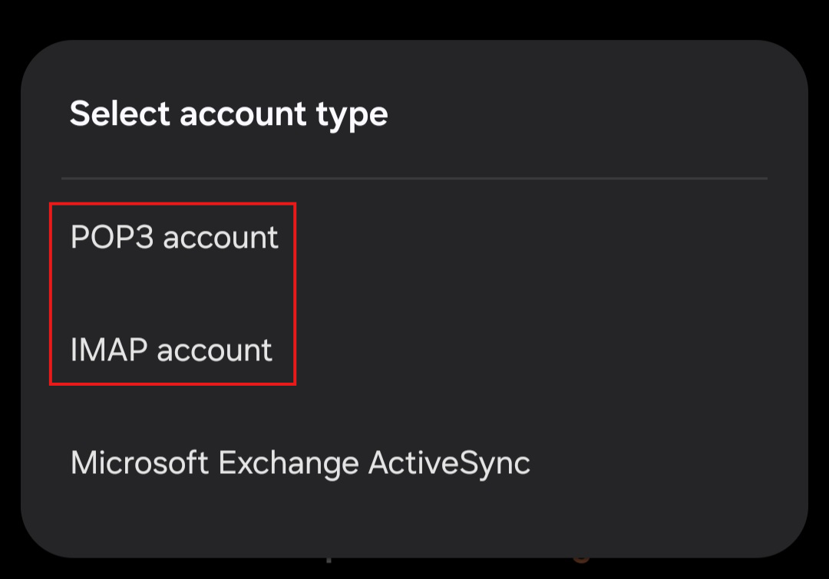Click gap between POP3 and IMAP options

coord(173,294)
